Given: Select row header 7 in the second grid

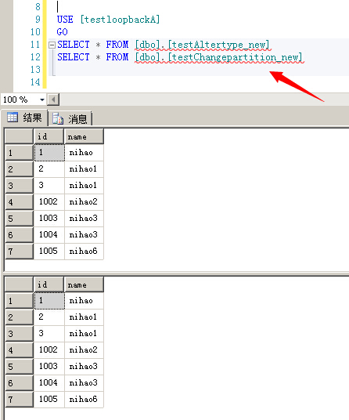Looking at the screenshot, I should point(20,400).
